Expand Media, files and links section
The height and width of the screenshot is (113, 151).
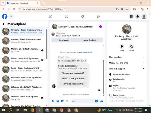[x=127, y=63]
